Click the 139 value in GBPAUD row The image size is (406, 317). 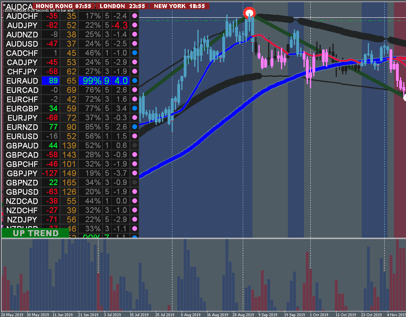pos(69,145)
